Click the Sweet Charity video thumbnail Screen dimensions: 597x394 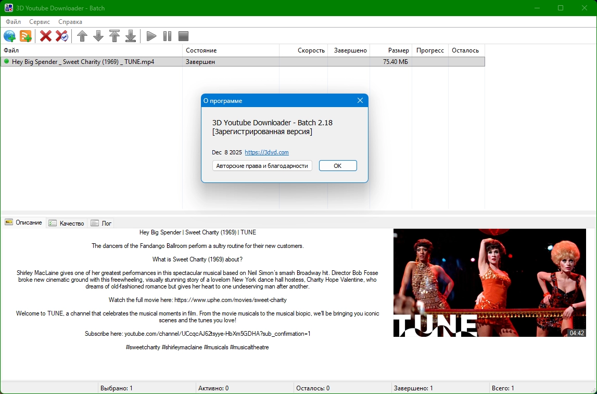click(x=490, y=283)
